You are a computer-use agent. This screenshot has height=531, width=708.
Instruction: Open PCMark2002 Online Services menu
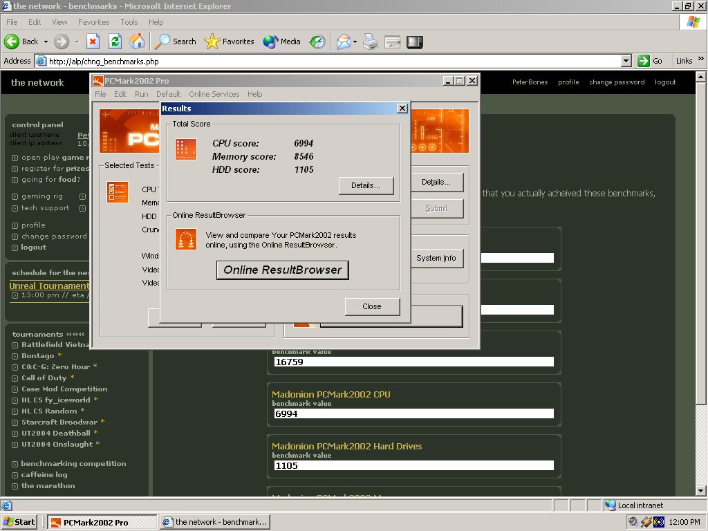(x=214, y=94)
